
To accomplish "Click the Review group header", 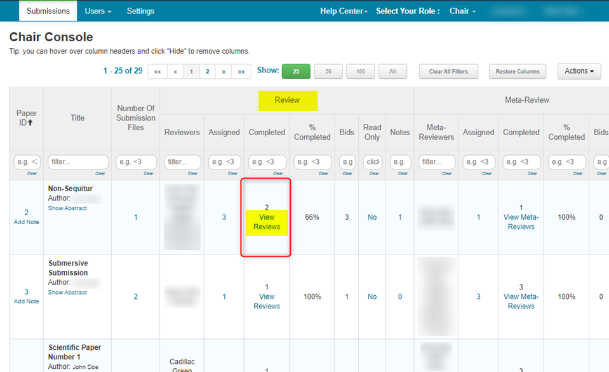I will click(288, 100).
